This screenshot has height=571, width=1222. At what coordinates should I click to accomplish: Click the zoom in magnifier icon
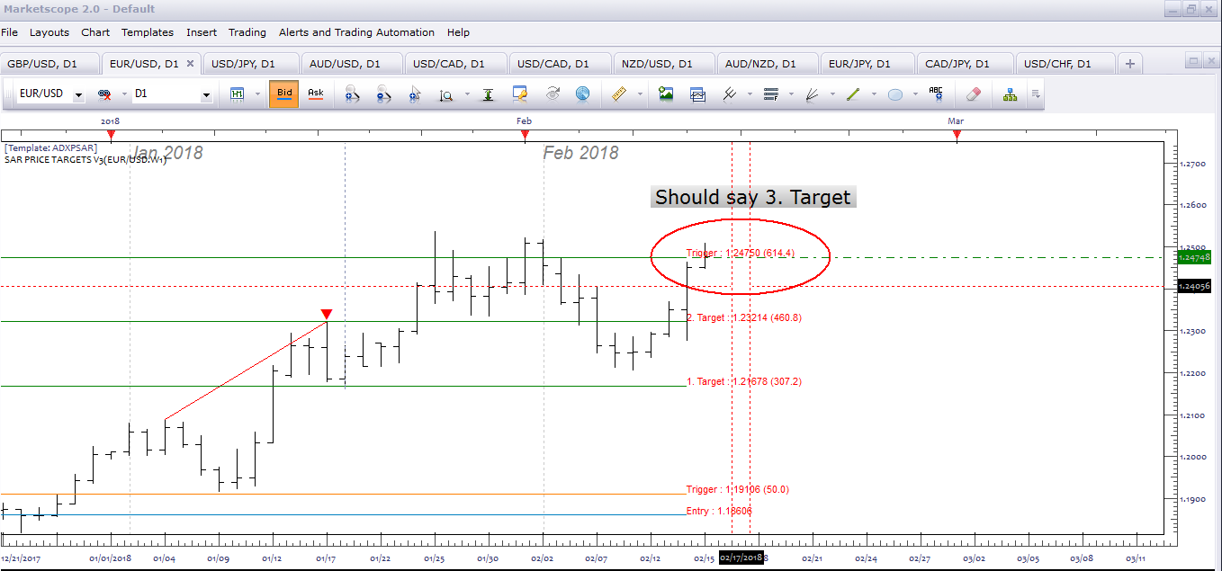pos(352,94)
